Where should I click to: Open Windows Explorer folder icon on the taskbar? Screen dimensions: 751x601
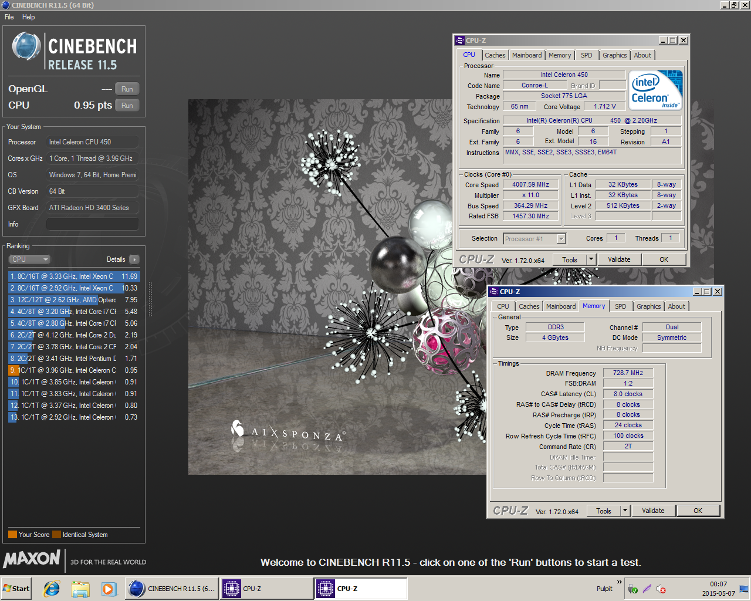pos(80,589)
